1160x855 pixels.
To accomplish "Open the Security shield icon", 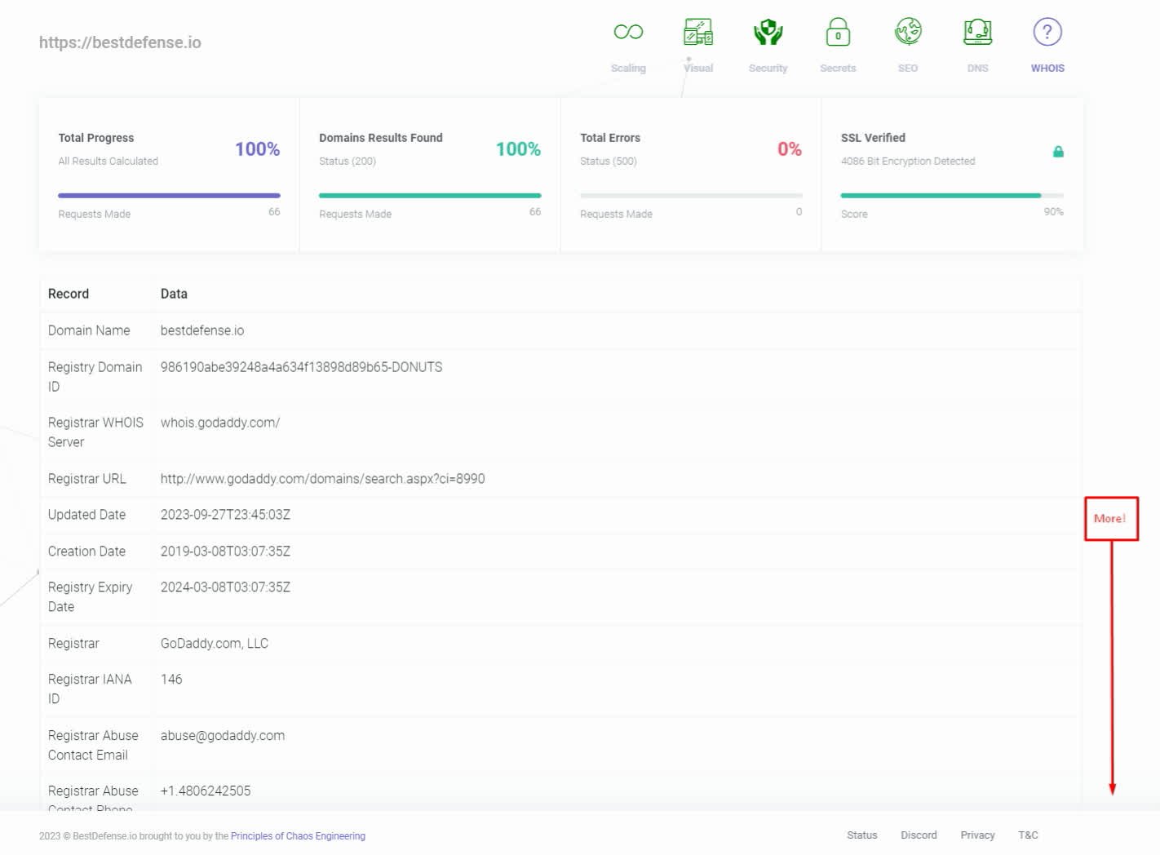I will point(768,32).
